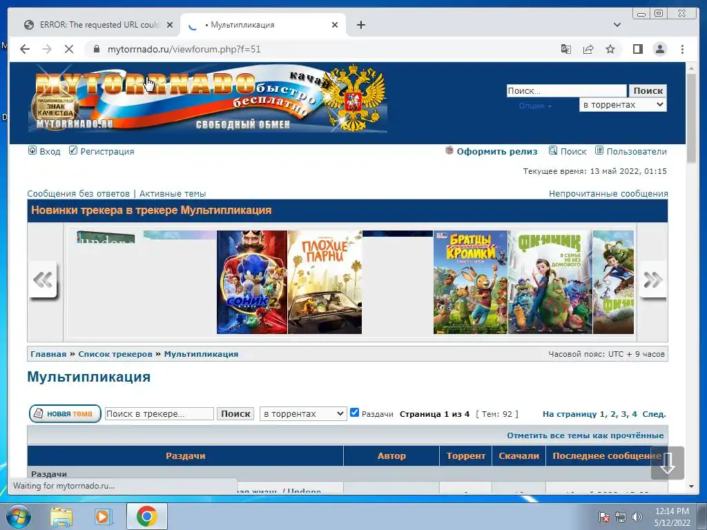The image size is (707, 530).
Task: Focus the header Поиск search field
Action: [x=566, y=90]
